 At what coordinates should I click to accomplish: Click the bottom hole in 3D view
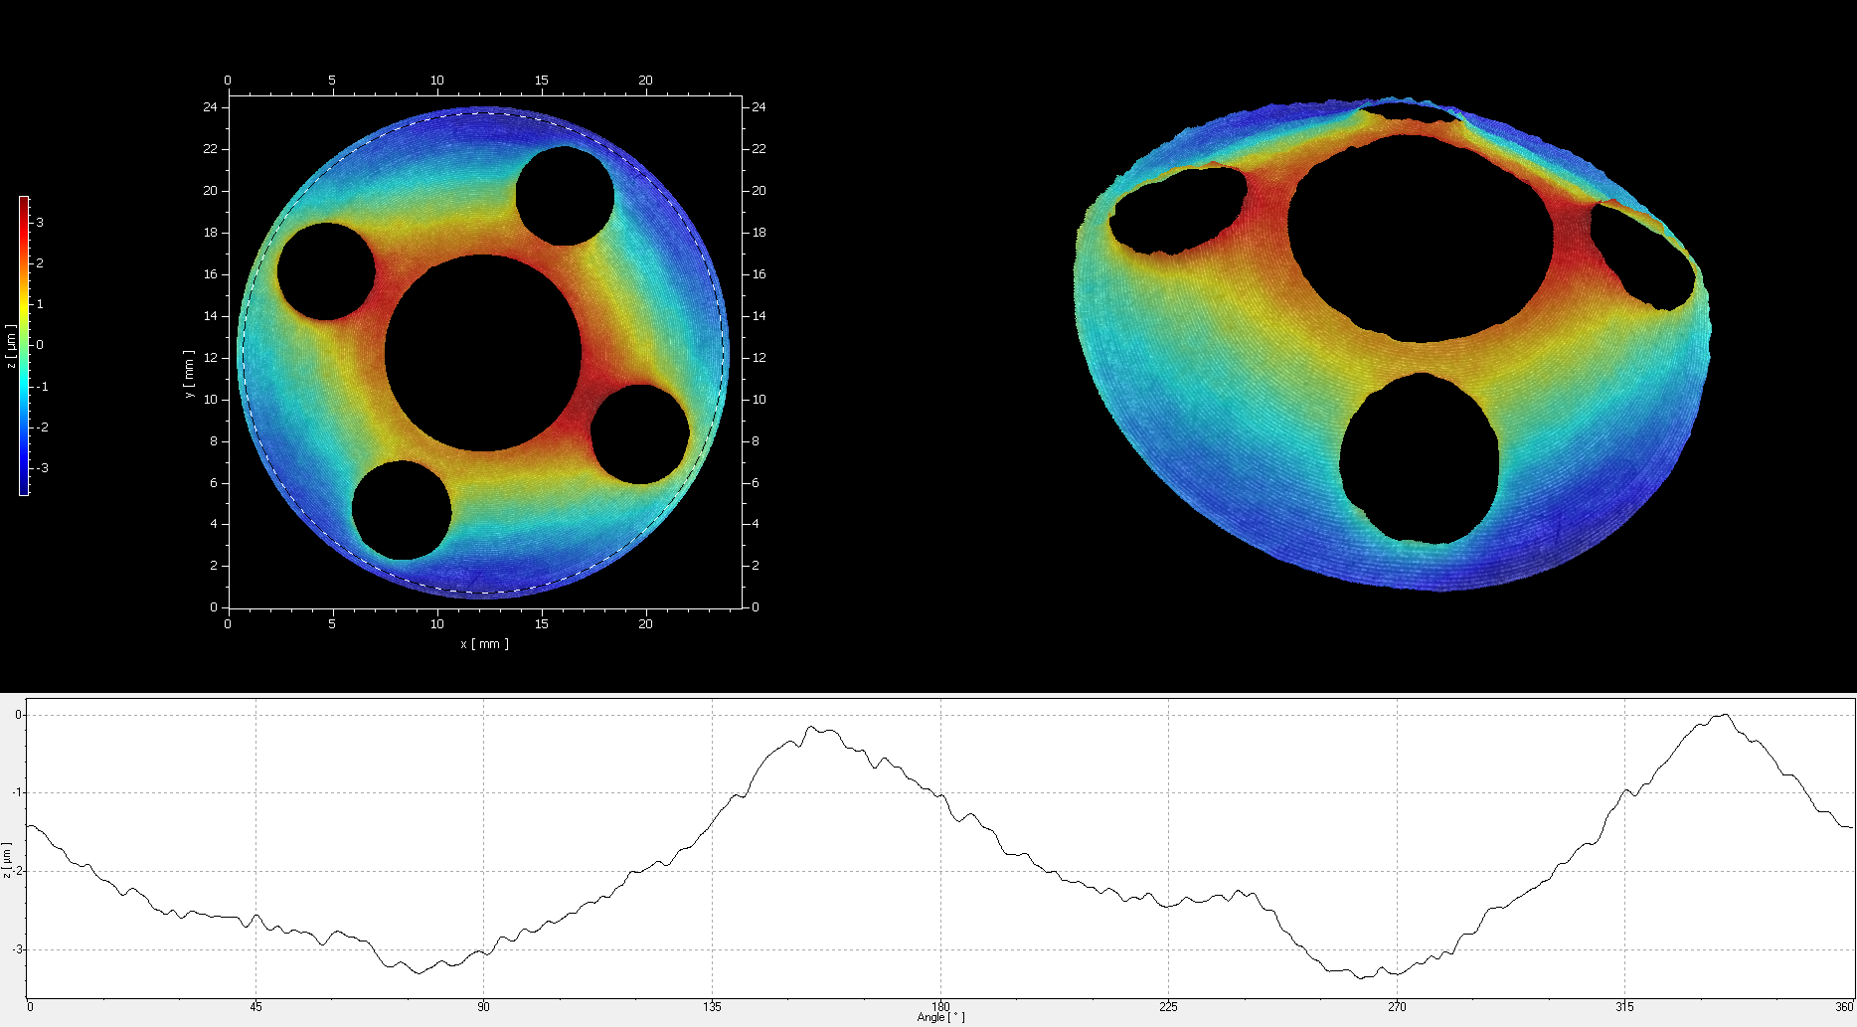coord(1420,459)
